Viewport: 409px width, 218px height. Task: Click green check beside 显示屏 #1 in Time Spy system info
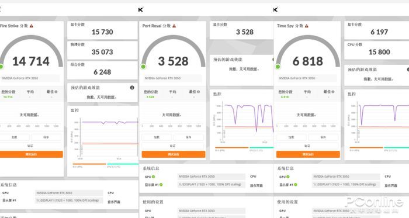pyautogui.click(x=296, y=185)
